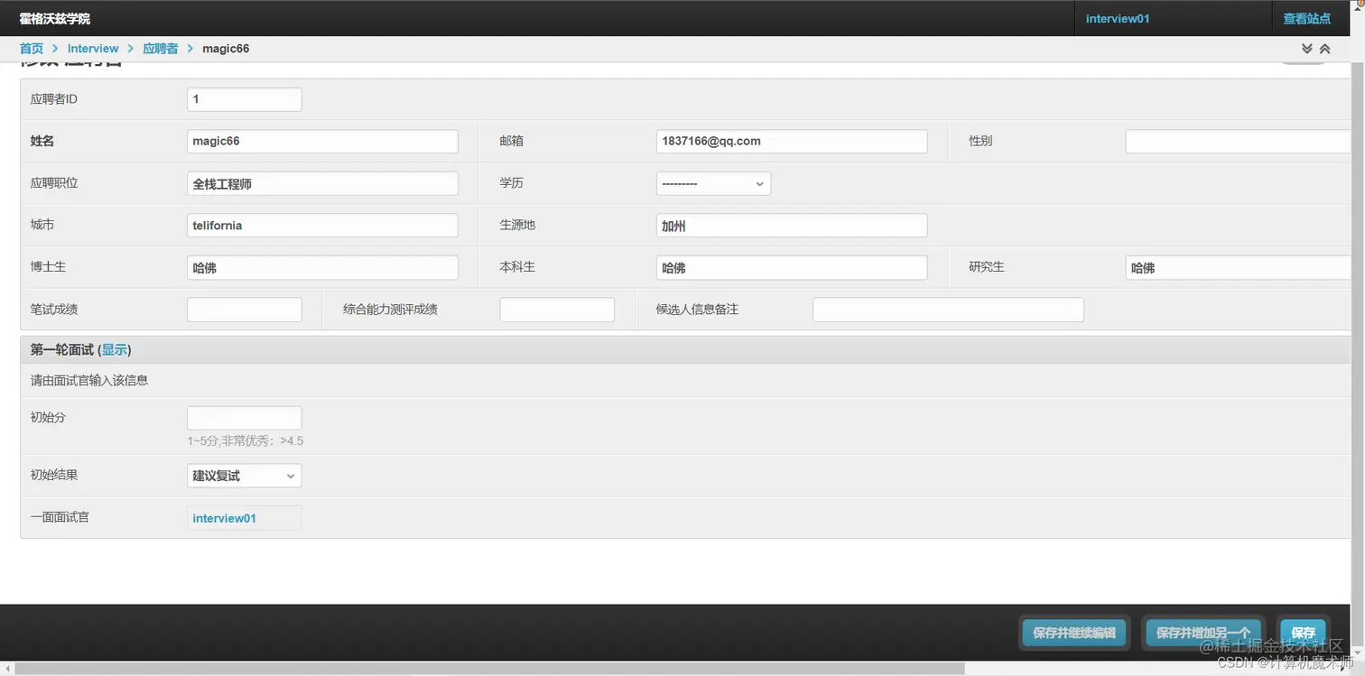Viewport: 1365px width, 676px height.
Task: Edit the 本科生 field
Action: (x=792, y=268)
